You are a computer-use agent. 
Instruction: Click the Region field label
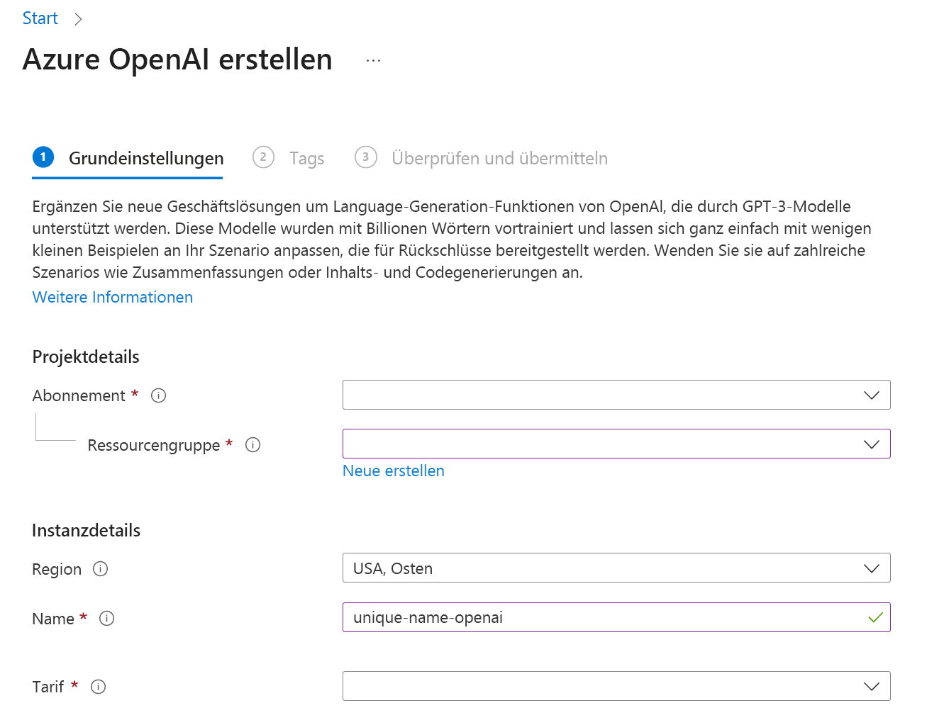pyautogui.click(x=57, y=569)
